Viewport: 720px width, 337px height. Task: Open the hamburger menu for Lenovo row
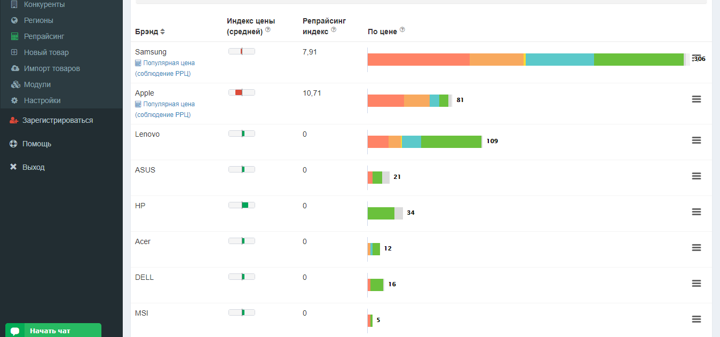click(696, 140)
